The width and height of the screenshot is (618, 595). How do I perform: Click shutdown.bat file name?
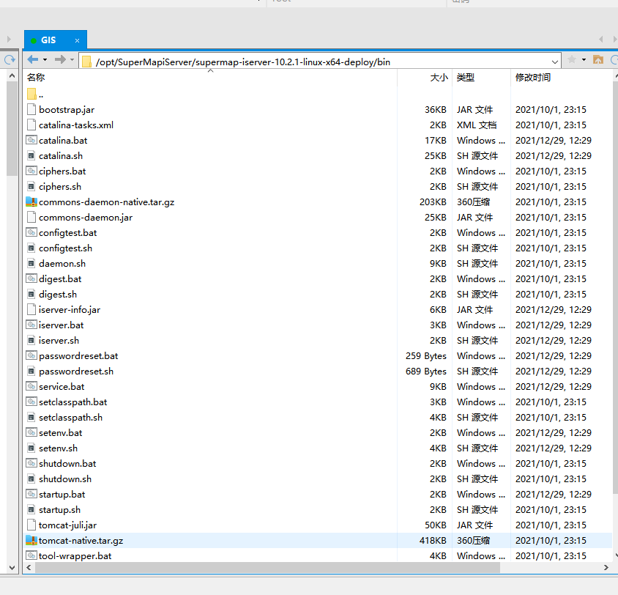point(67,463)
